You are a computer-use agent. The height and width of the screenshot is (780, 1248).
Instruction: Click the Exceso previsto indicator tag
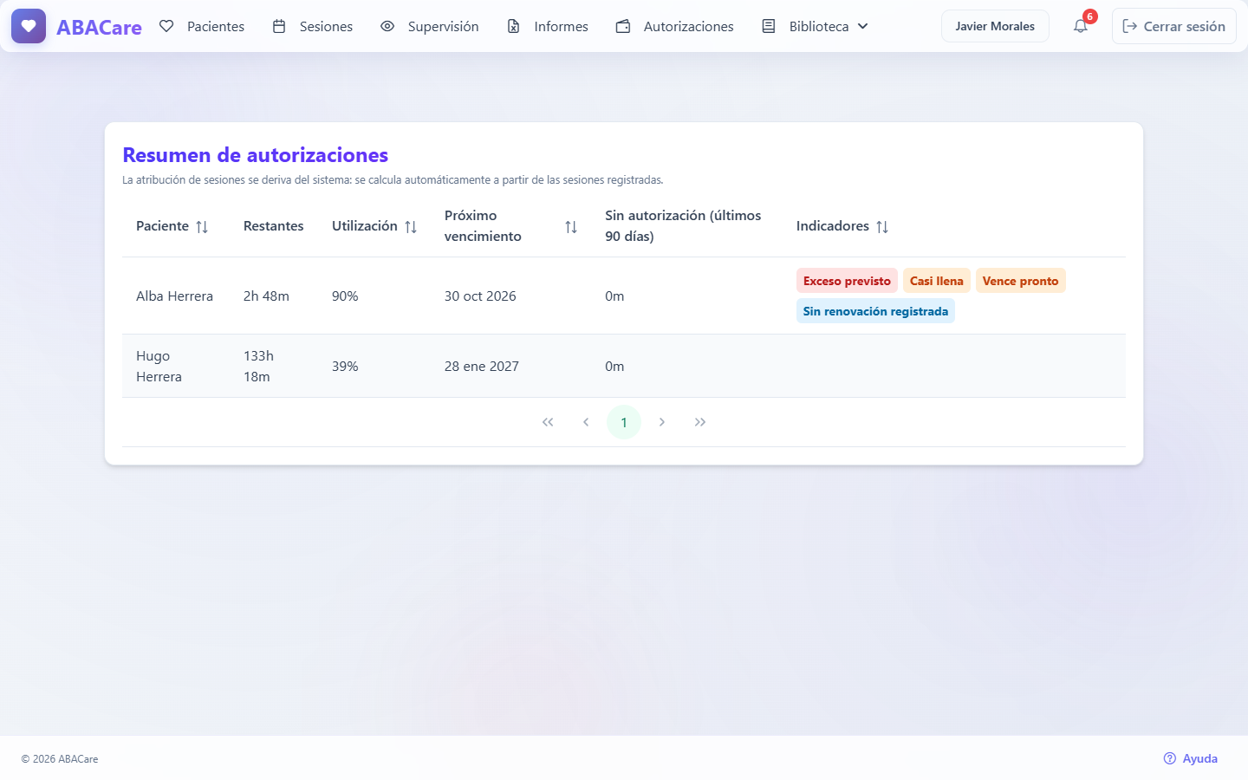tap(847, 281)
